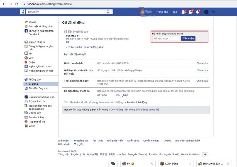The image size is (237, 167).
Task: Close the FA chat tab
Action: 152,164
